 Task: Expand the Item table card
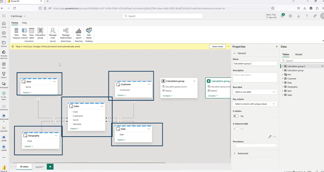(27, 92)
